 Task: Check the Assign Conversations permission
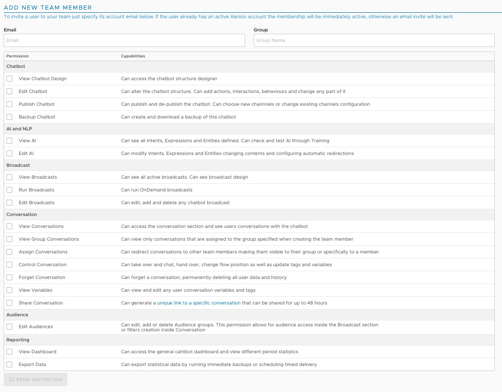click(x=10, y=252)
